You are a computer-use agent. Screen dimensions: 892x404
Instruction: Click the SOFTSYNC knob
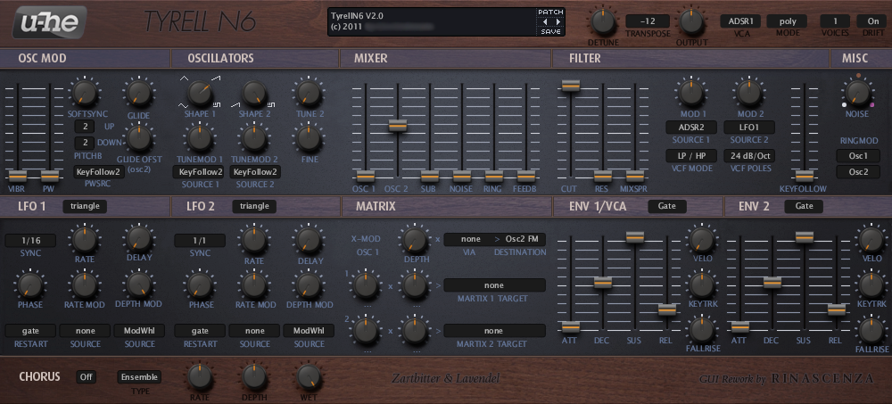(x=84, y=93)
